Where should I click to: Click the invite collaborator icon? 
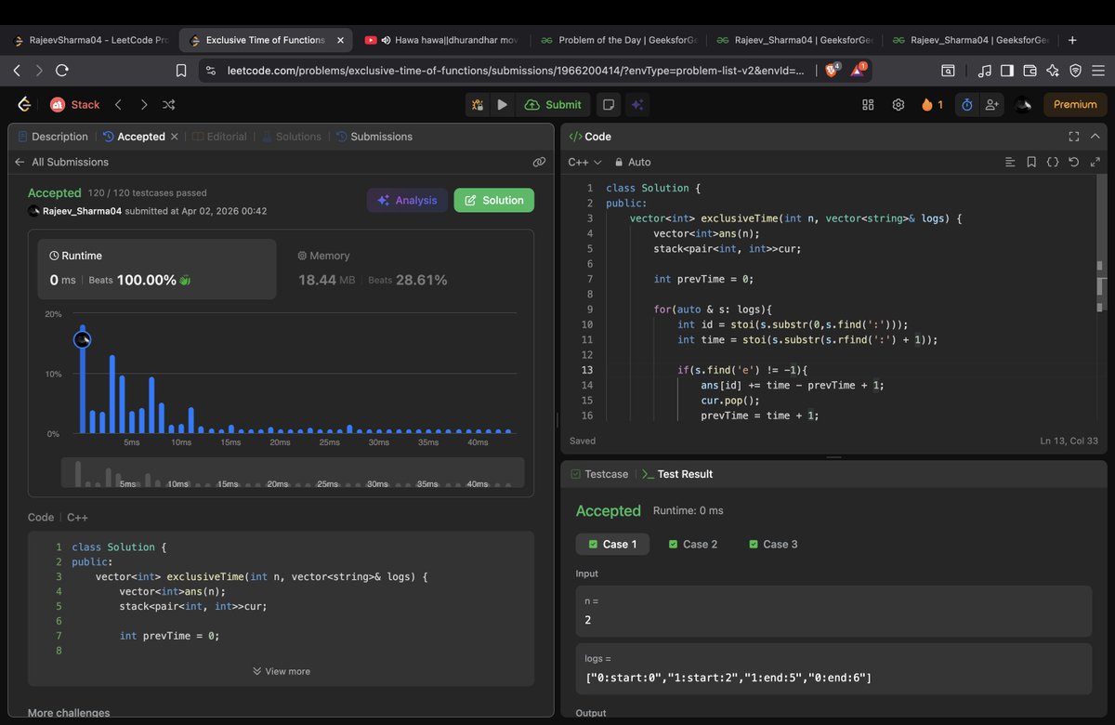[x=992, y=105]
